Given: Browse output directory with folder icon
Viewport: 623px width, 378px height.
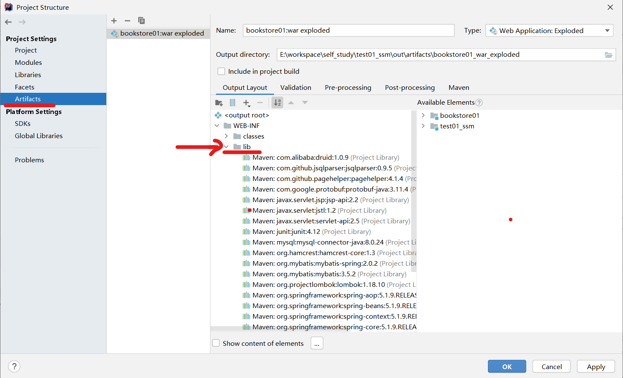Looking at the screenshot, I should (609, 55).
